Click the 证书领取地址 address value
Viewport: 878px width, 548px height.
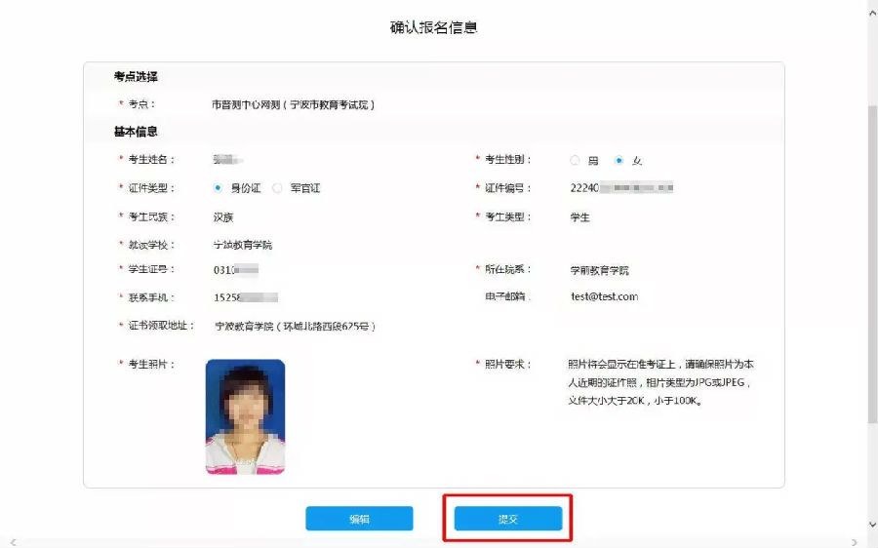(x=295, y=327)
